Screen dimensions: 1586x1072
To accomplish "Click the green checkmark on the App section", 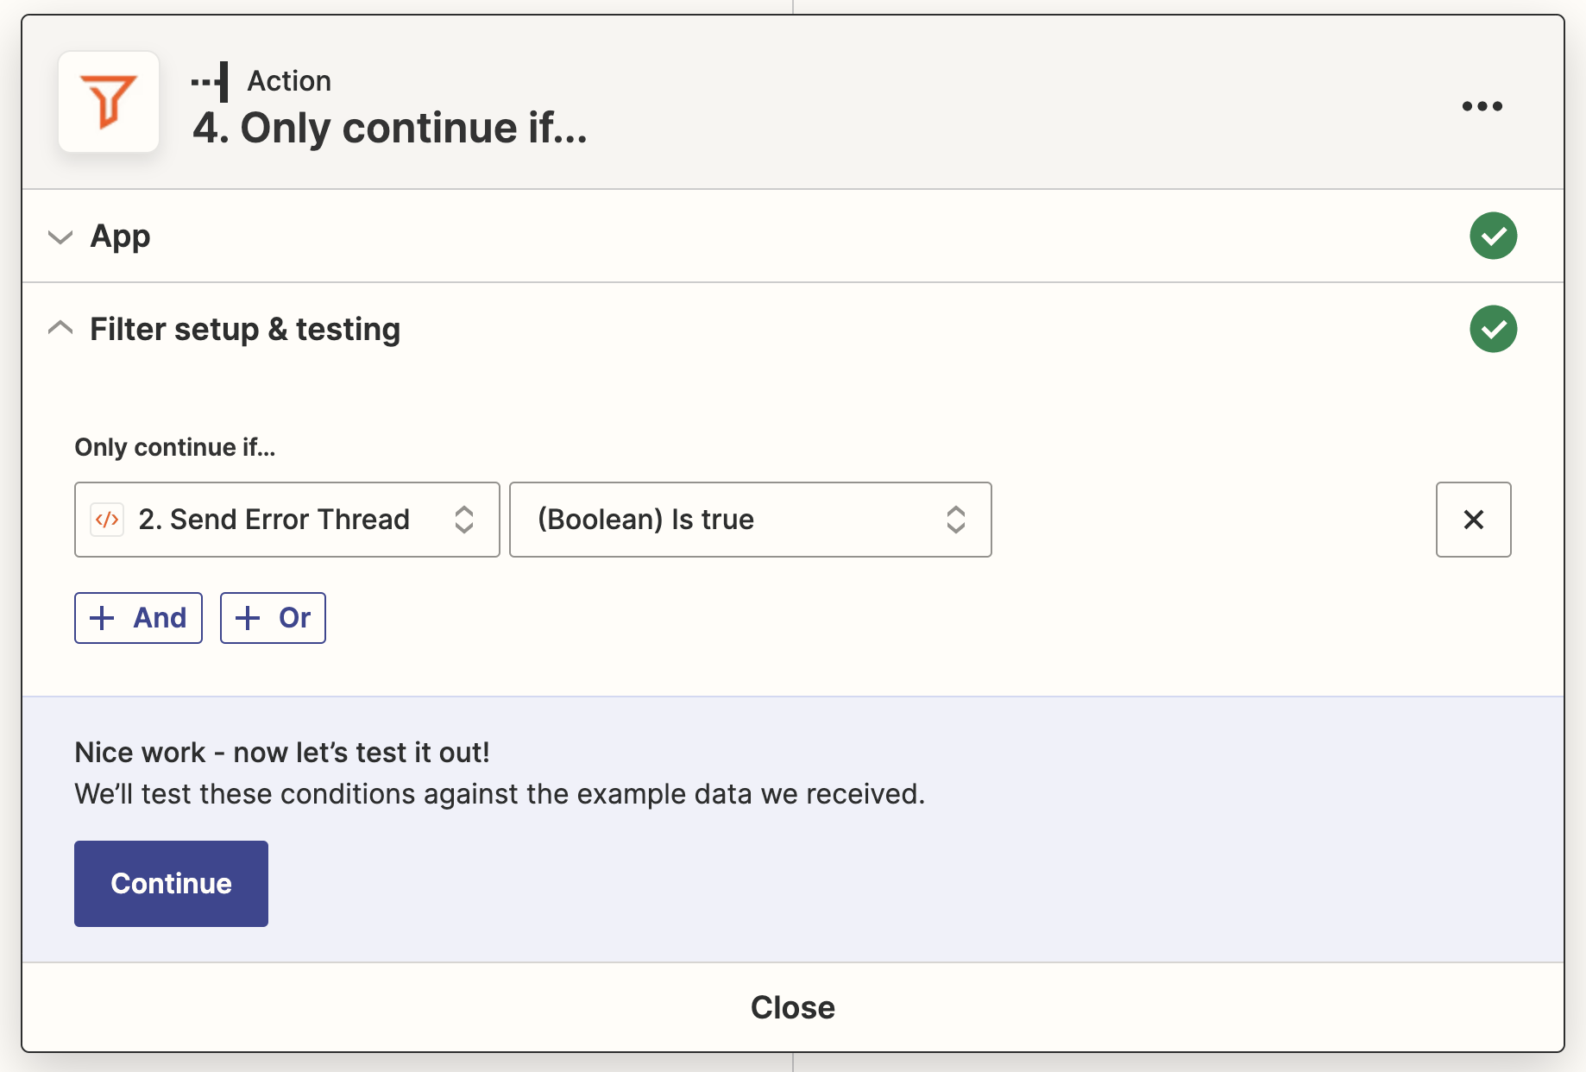I will point(1494,236).
